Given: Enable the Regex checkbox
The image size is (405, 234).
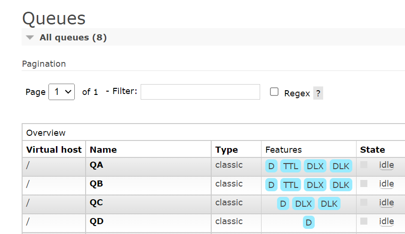Looking at the screenshot, I should 274,92.
